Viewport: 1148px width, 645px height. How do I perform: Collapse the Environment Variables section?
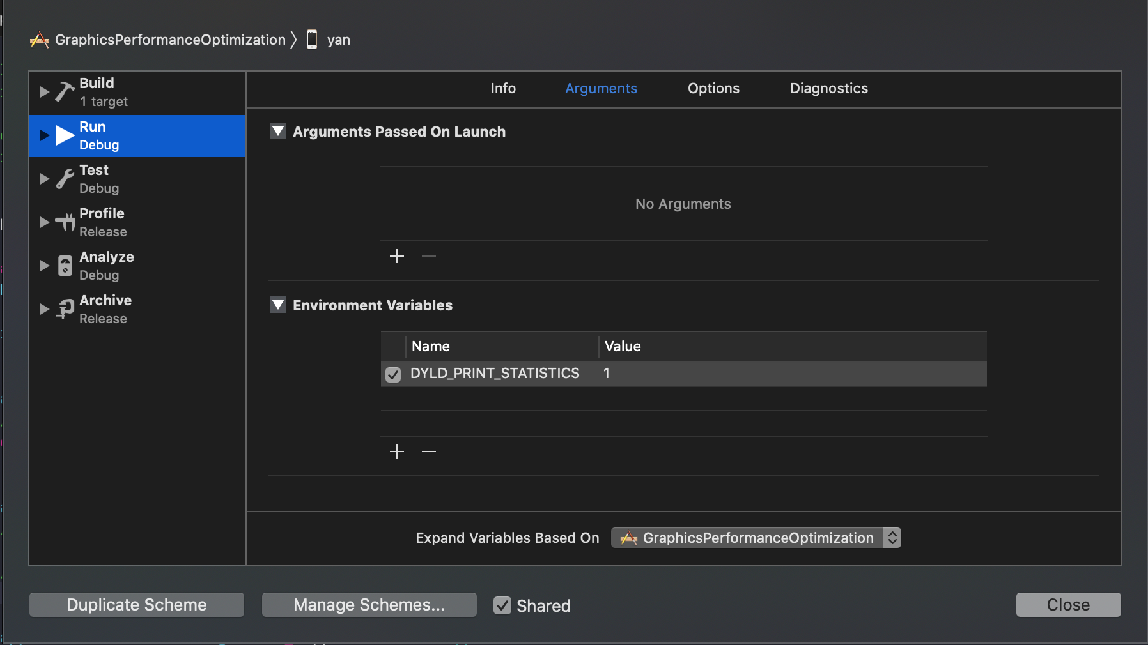click(x=278, y=305)
